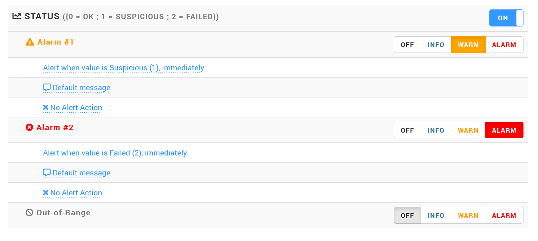Set Out-of-Range severity to ALARM
Screen dimensions: 538x241
coord(504,215)
